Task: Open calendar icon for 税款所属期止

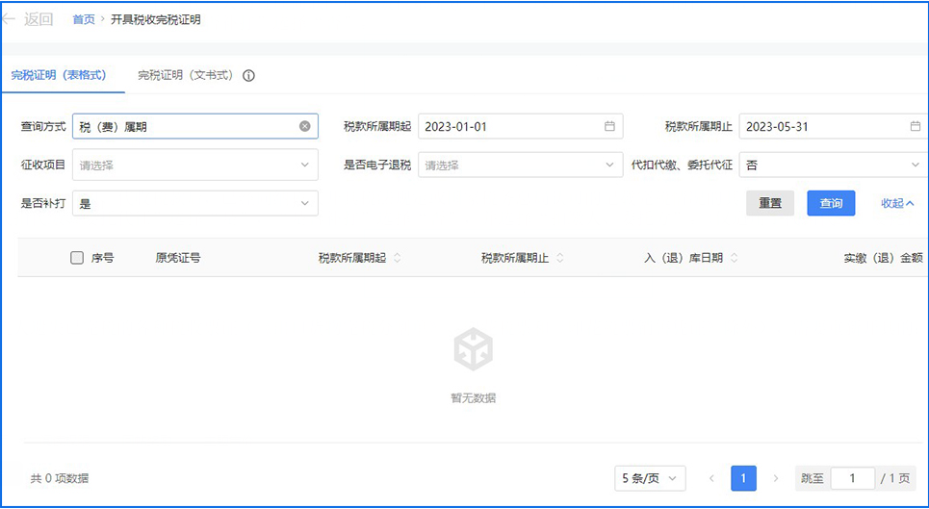Action: (x=915, y=126)
